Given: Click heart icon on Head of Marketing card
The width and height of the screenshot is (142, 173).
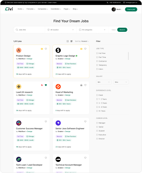Looking at the screenshot, I should tap(85, 85).
